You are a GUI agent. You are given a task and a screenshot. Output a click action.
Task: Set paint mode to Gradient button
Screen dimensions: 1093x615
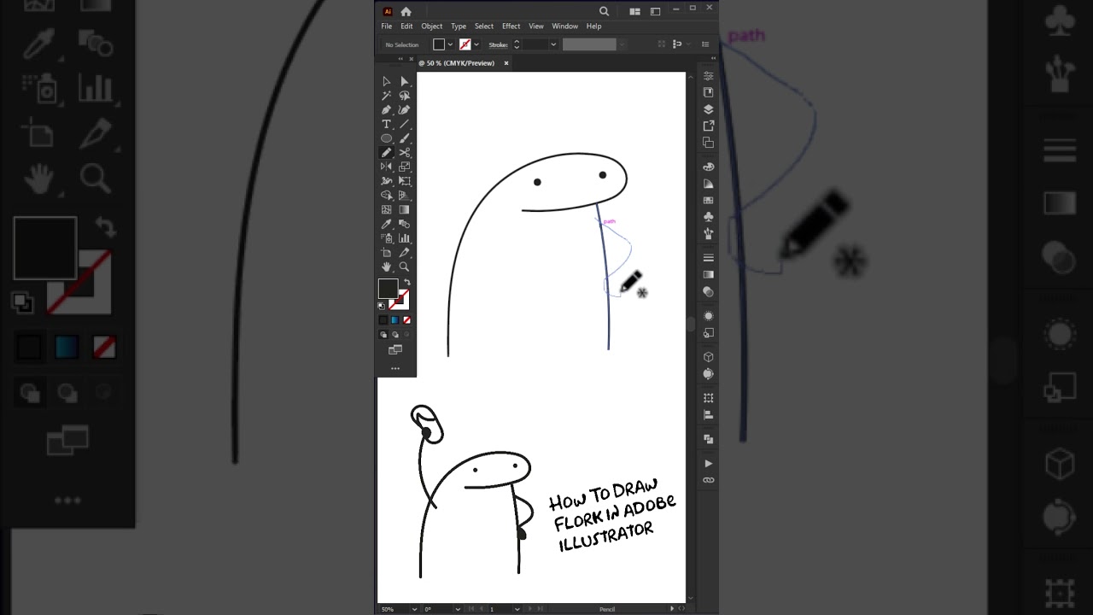tap(395, 319)
